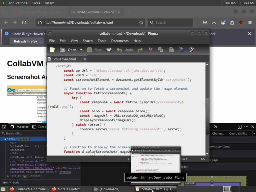Open the Edit menu in Pluma
The width and height of the screenshot is (256, 192).
click(63, 41)
